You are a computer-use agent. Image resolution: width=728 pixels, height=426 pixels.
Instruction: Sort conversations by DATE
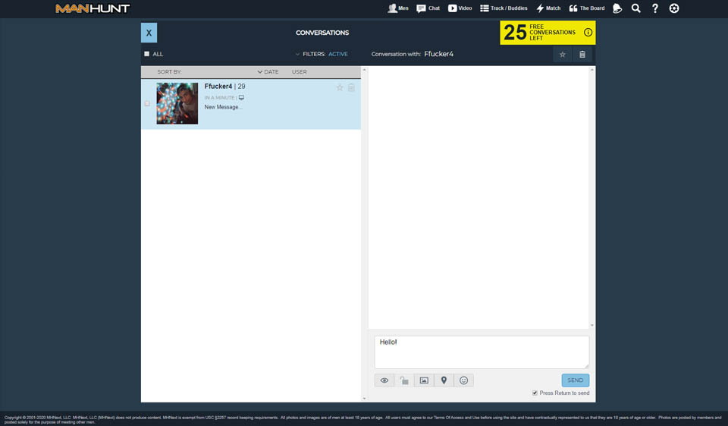point(268,72)
